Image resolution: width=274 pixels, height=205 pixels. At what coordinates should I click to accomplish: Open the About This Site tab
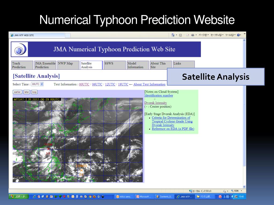[161, 65]
